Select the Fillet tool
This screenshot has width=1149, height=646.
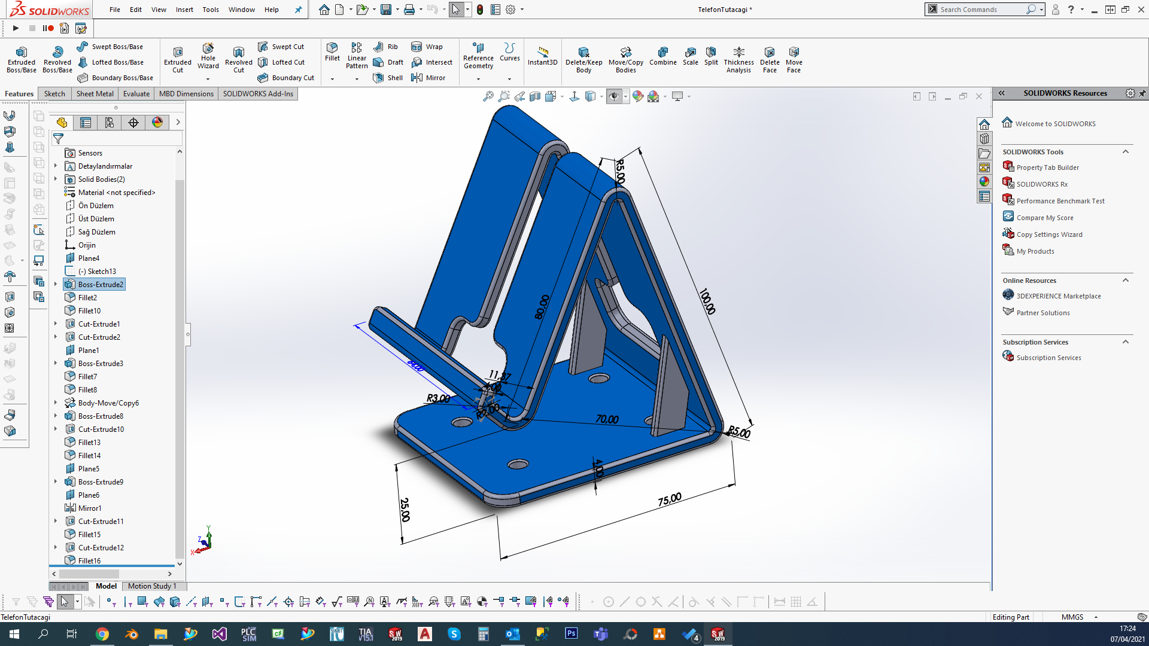pos(332,51)
